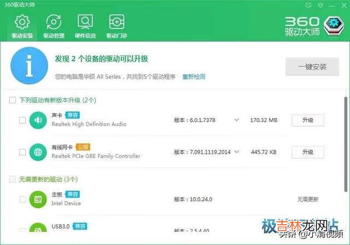350x245 pixels.
Task: Open 驱动门诊 driver clinic
Action: click(116, 26)
